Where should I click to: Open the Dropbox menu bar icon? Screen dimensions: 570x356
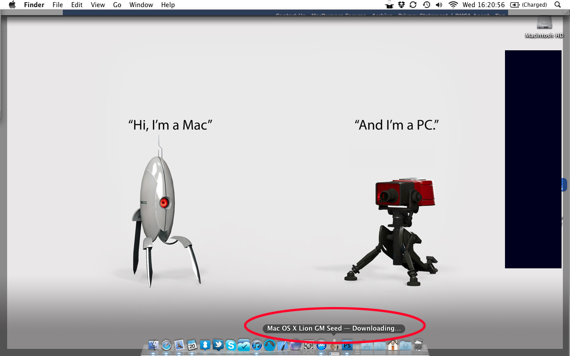click(x=401, y=5)
